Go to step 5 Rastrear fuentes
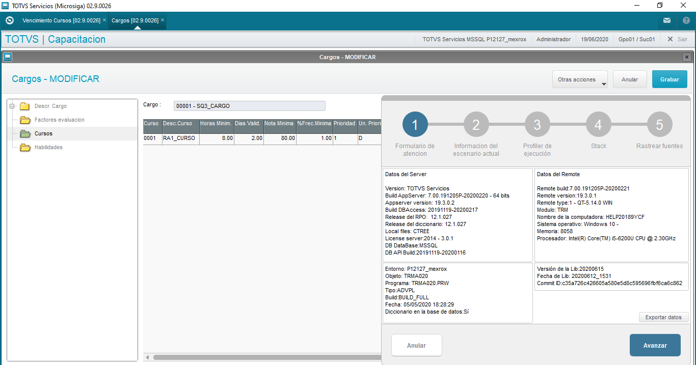The width and height of the screenshot is (696, 365). (x=659, y=125)
